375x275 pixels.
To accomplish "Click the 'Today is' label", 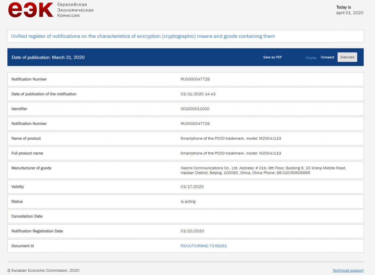I will click(344, 7).
